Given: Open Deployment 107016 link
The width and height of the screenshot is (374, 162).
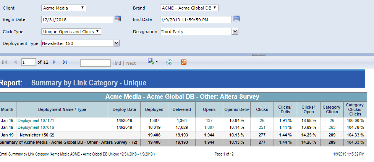Looking at the screenshot, I should [x=36, y=127].
